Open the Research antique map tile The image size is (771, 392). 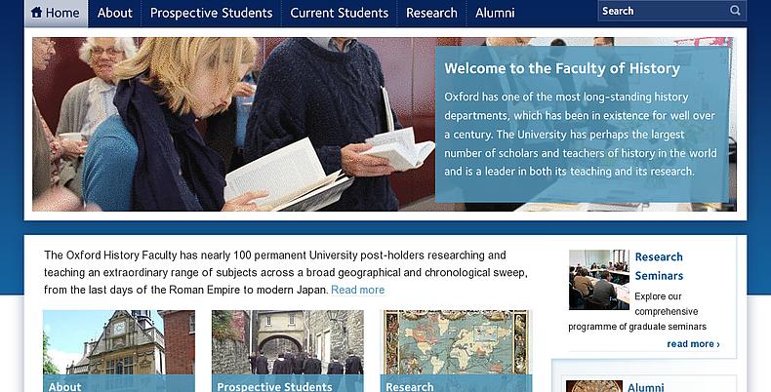457,341
